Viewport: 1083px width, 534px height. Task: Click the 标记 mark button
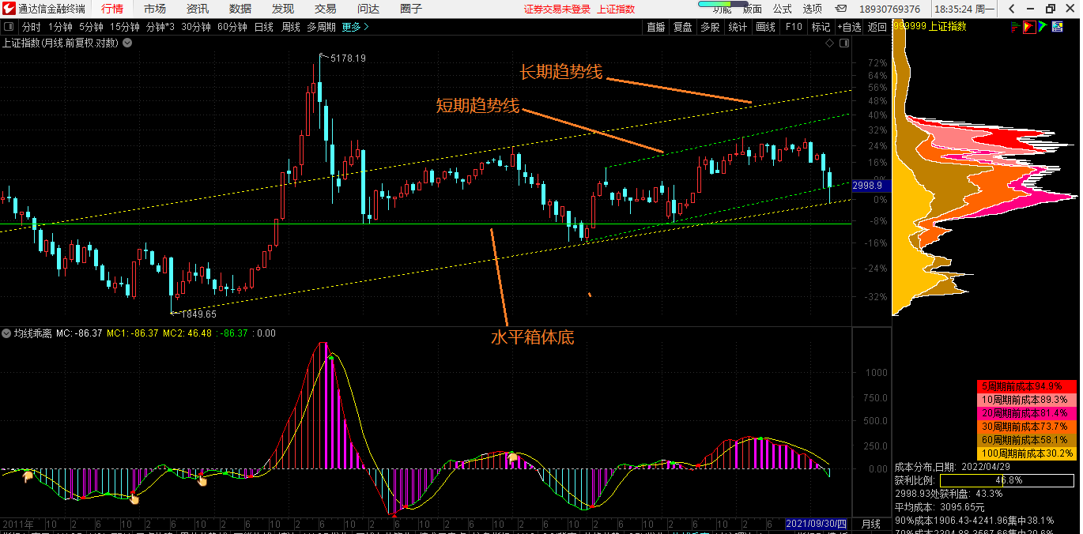[x=821, y=26]
